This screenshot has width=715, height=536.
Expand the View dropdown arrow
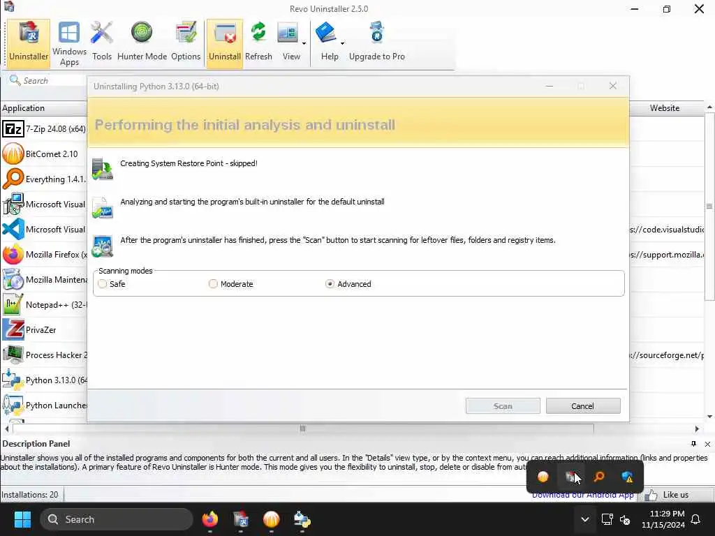(304, 44)
